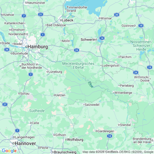Click the A1 highway shield

point(43,35)
